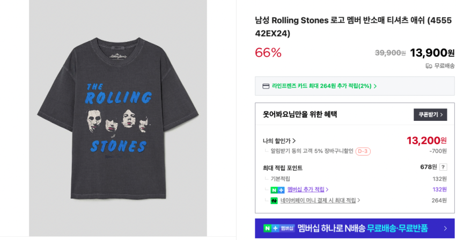Expand the 멤버십 추가 적립 chevron
The width and height of the screenshot is (456, 240).
327,190
